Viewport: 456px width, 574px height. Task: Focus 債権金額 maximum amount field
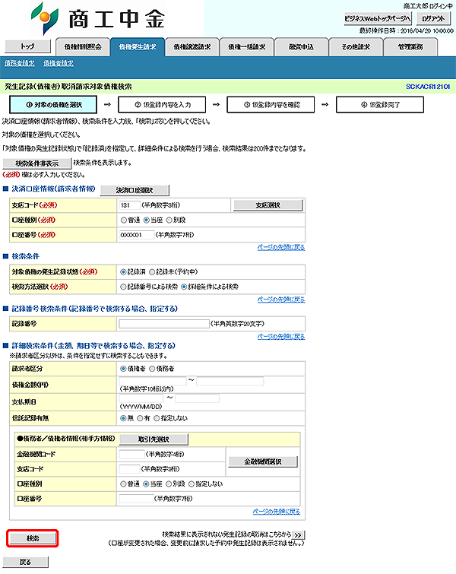coord(230,381)
